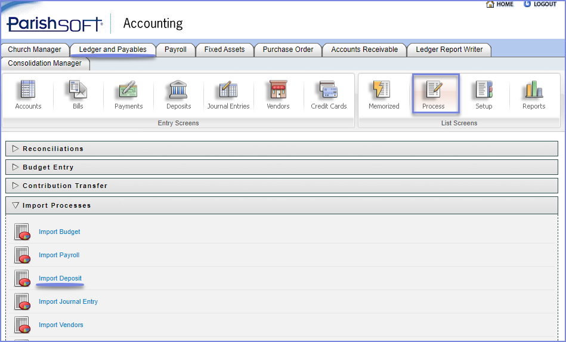Viewport: 566px width, 342px height.
Task: Open the Process list icon
Action: point(434,90)
